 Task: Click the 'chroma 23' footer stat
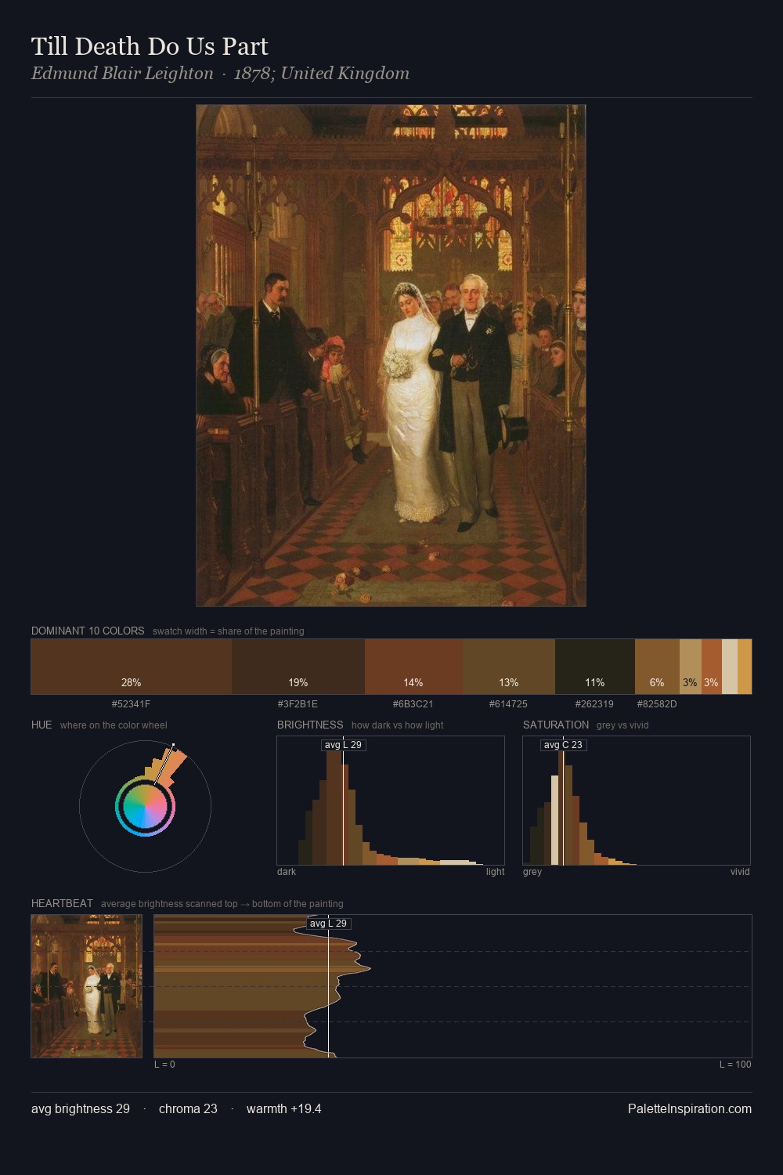[188, 1109]
